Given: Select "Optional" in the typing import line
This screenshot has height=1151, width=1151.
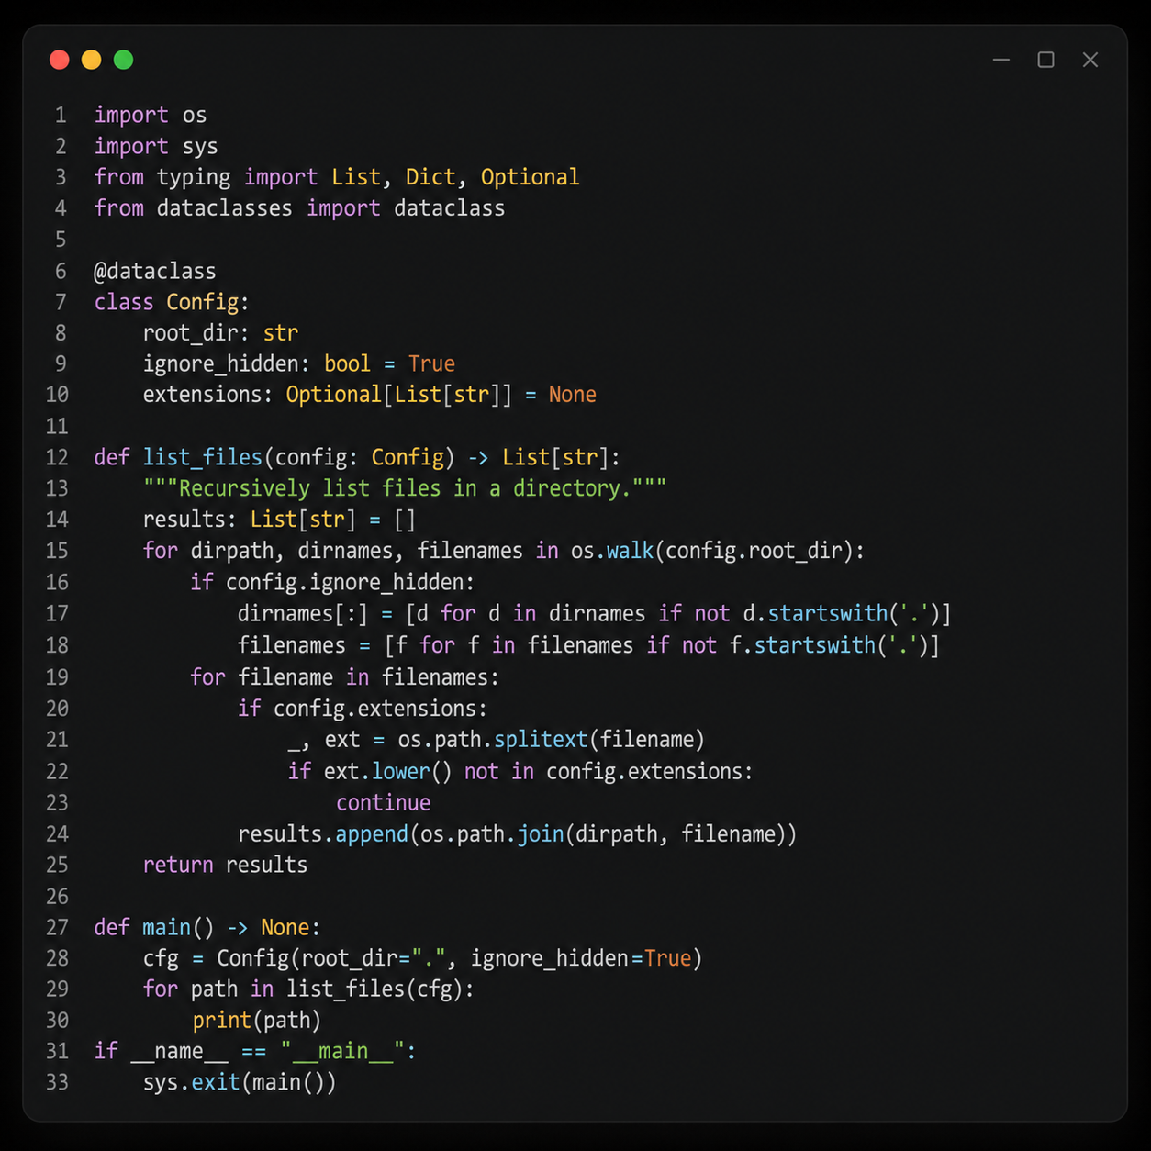Looking at the screenshot, I should 530,177.
